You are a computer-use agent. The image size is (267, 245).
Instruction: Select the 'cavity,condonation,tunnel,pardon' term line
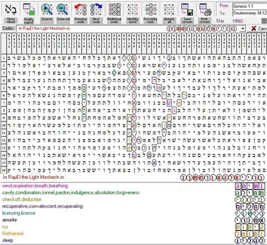[71, 193]
